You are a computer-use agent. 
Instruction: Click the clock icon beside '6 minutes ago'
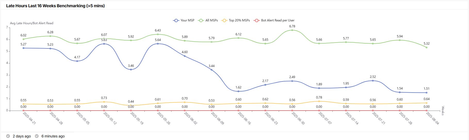click(37, 136)
